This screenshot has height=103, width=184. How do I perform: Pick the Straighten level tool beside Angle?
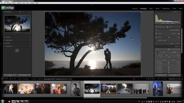click(156, 37)
